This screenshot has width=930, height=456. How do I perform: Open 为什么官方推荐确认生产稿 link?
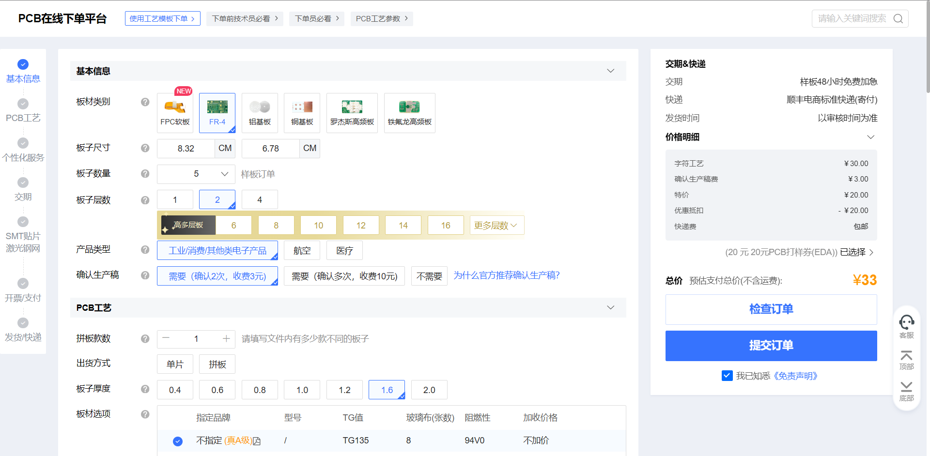(507, 275)
